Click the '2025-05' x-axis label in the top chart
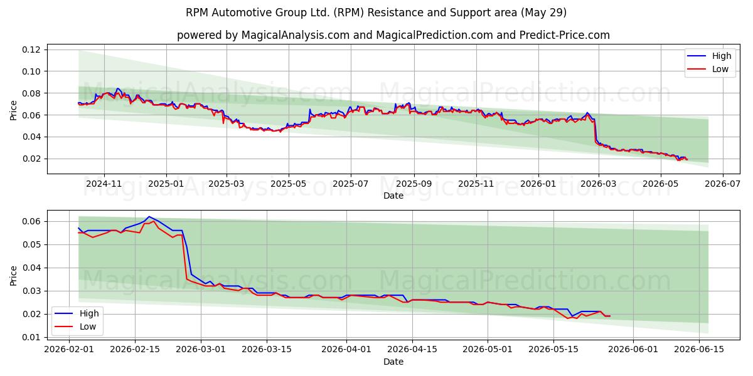The width and height of the screenshot is (753, 376). point(289,184)
